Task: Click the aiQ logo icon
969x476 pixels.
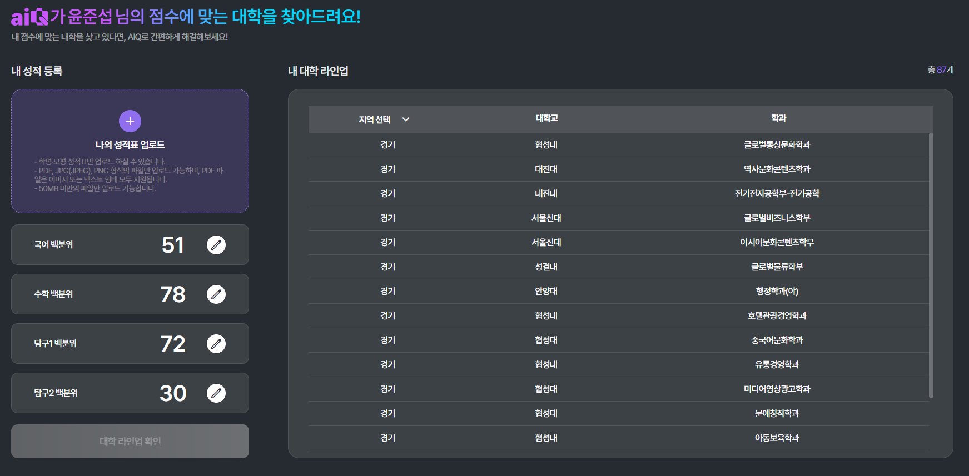Action: [x=29, y=17]
